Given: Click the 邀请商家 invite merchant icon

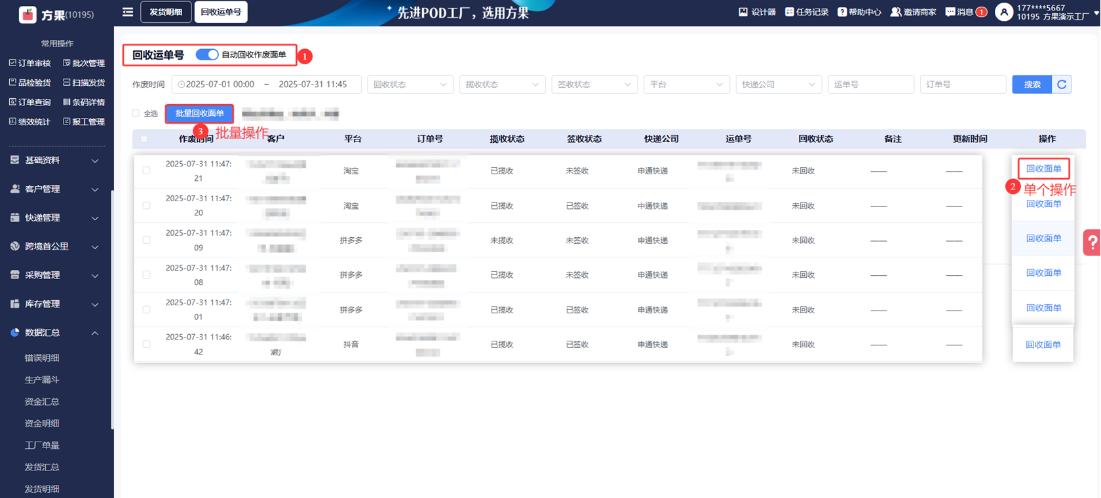Looking at the screenshot, I should (895, 12).
